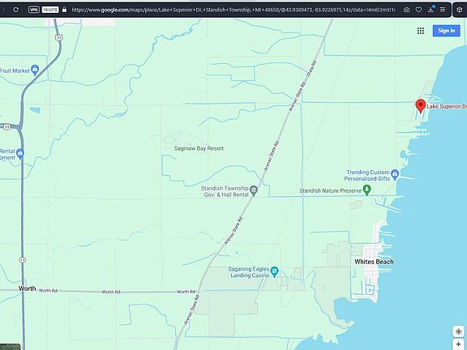The width and height of the screenshot is (467, 350).
Task: Click the padlock site info icon
Action: point(64,10)
